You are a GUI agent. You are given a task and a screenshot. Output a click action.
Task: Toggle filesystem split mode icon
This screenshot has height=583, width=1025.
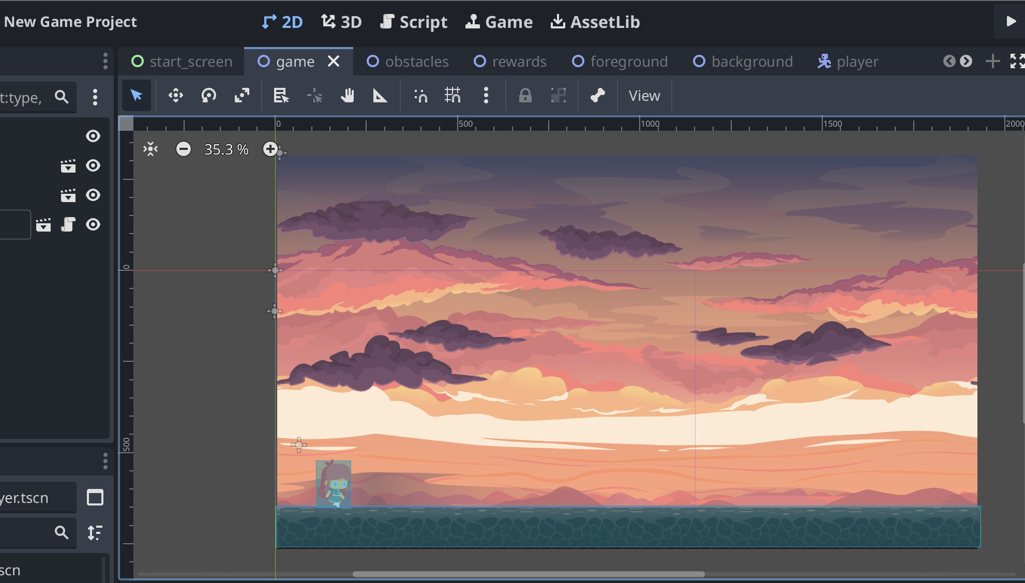pyautogui.click(x=95, y=498)
